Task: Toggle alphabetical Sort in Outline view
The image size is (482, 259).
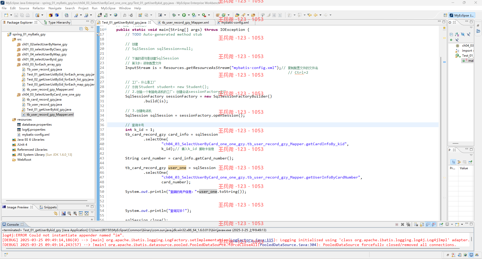Action: click(457, 34)
